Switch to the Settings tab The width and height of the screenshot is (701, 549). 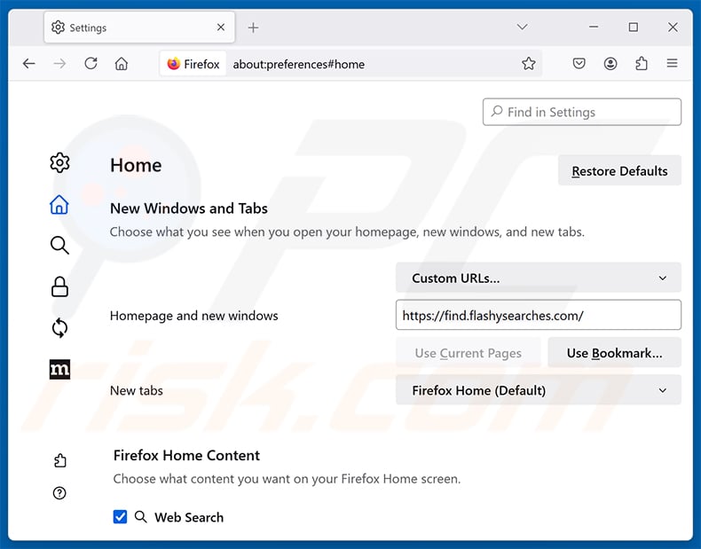[x=139, y=27]
